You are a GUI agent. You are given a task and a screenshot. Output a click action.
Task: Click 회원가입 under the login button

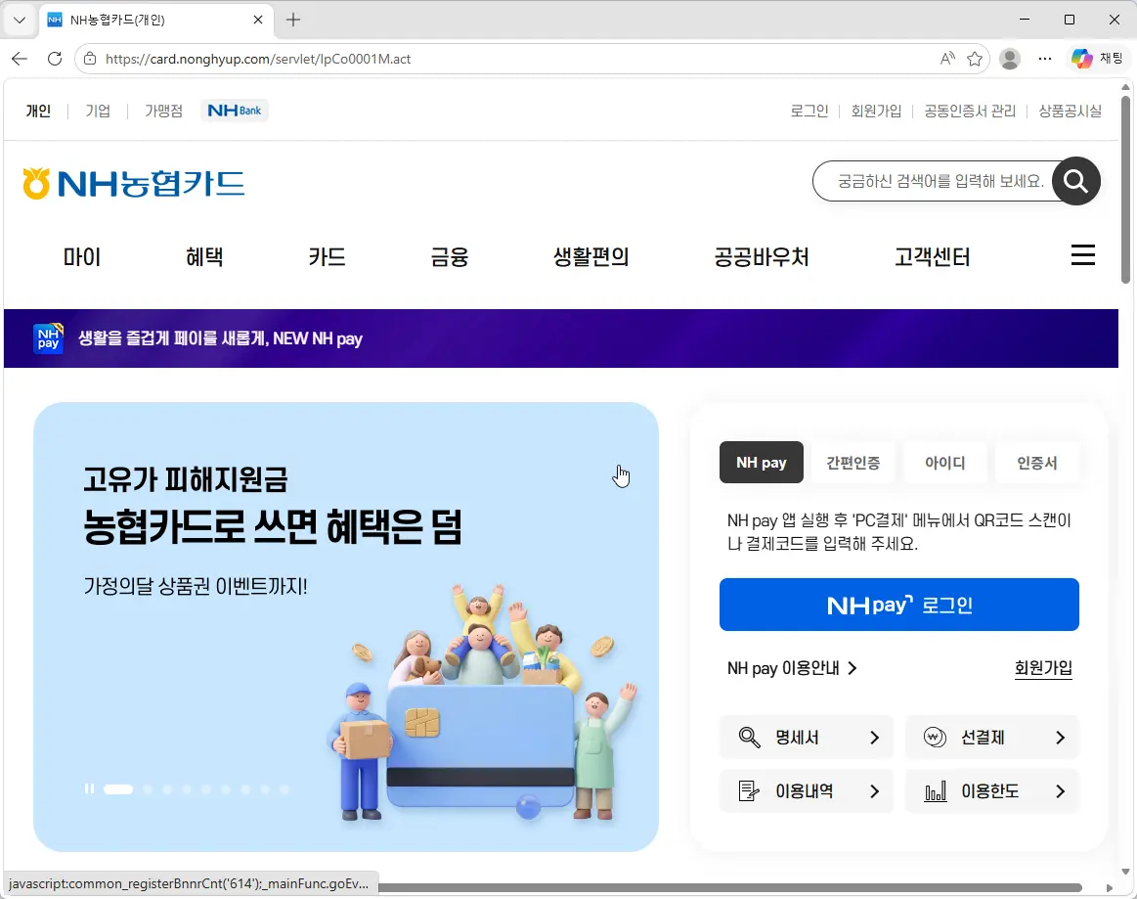[1043, 667]
